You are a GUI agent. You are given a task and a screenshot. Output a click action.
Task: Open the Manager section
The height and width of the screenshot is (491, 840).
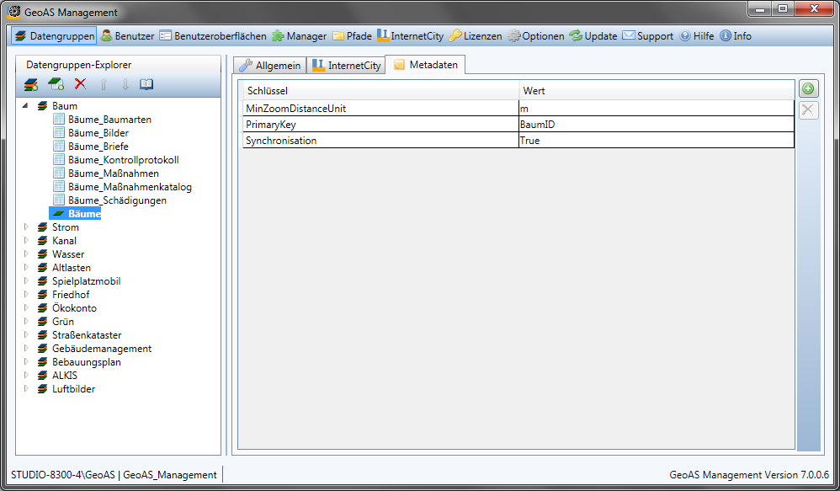pos(300,36)
